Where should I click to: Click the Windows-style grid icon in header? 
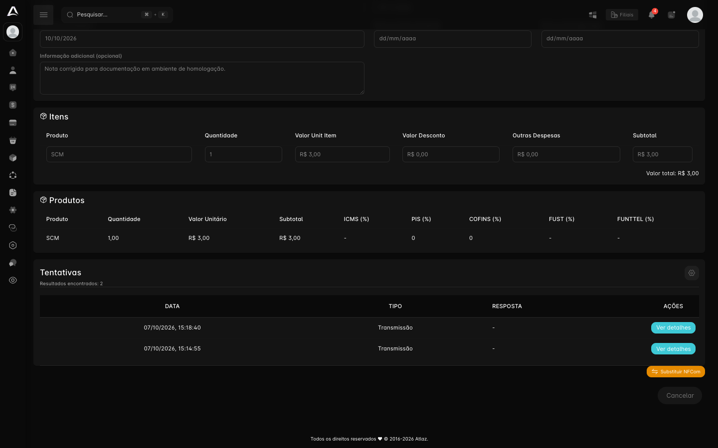[593, 15]
